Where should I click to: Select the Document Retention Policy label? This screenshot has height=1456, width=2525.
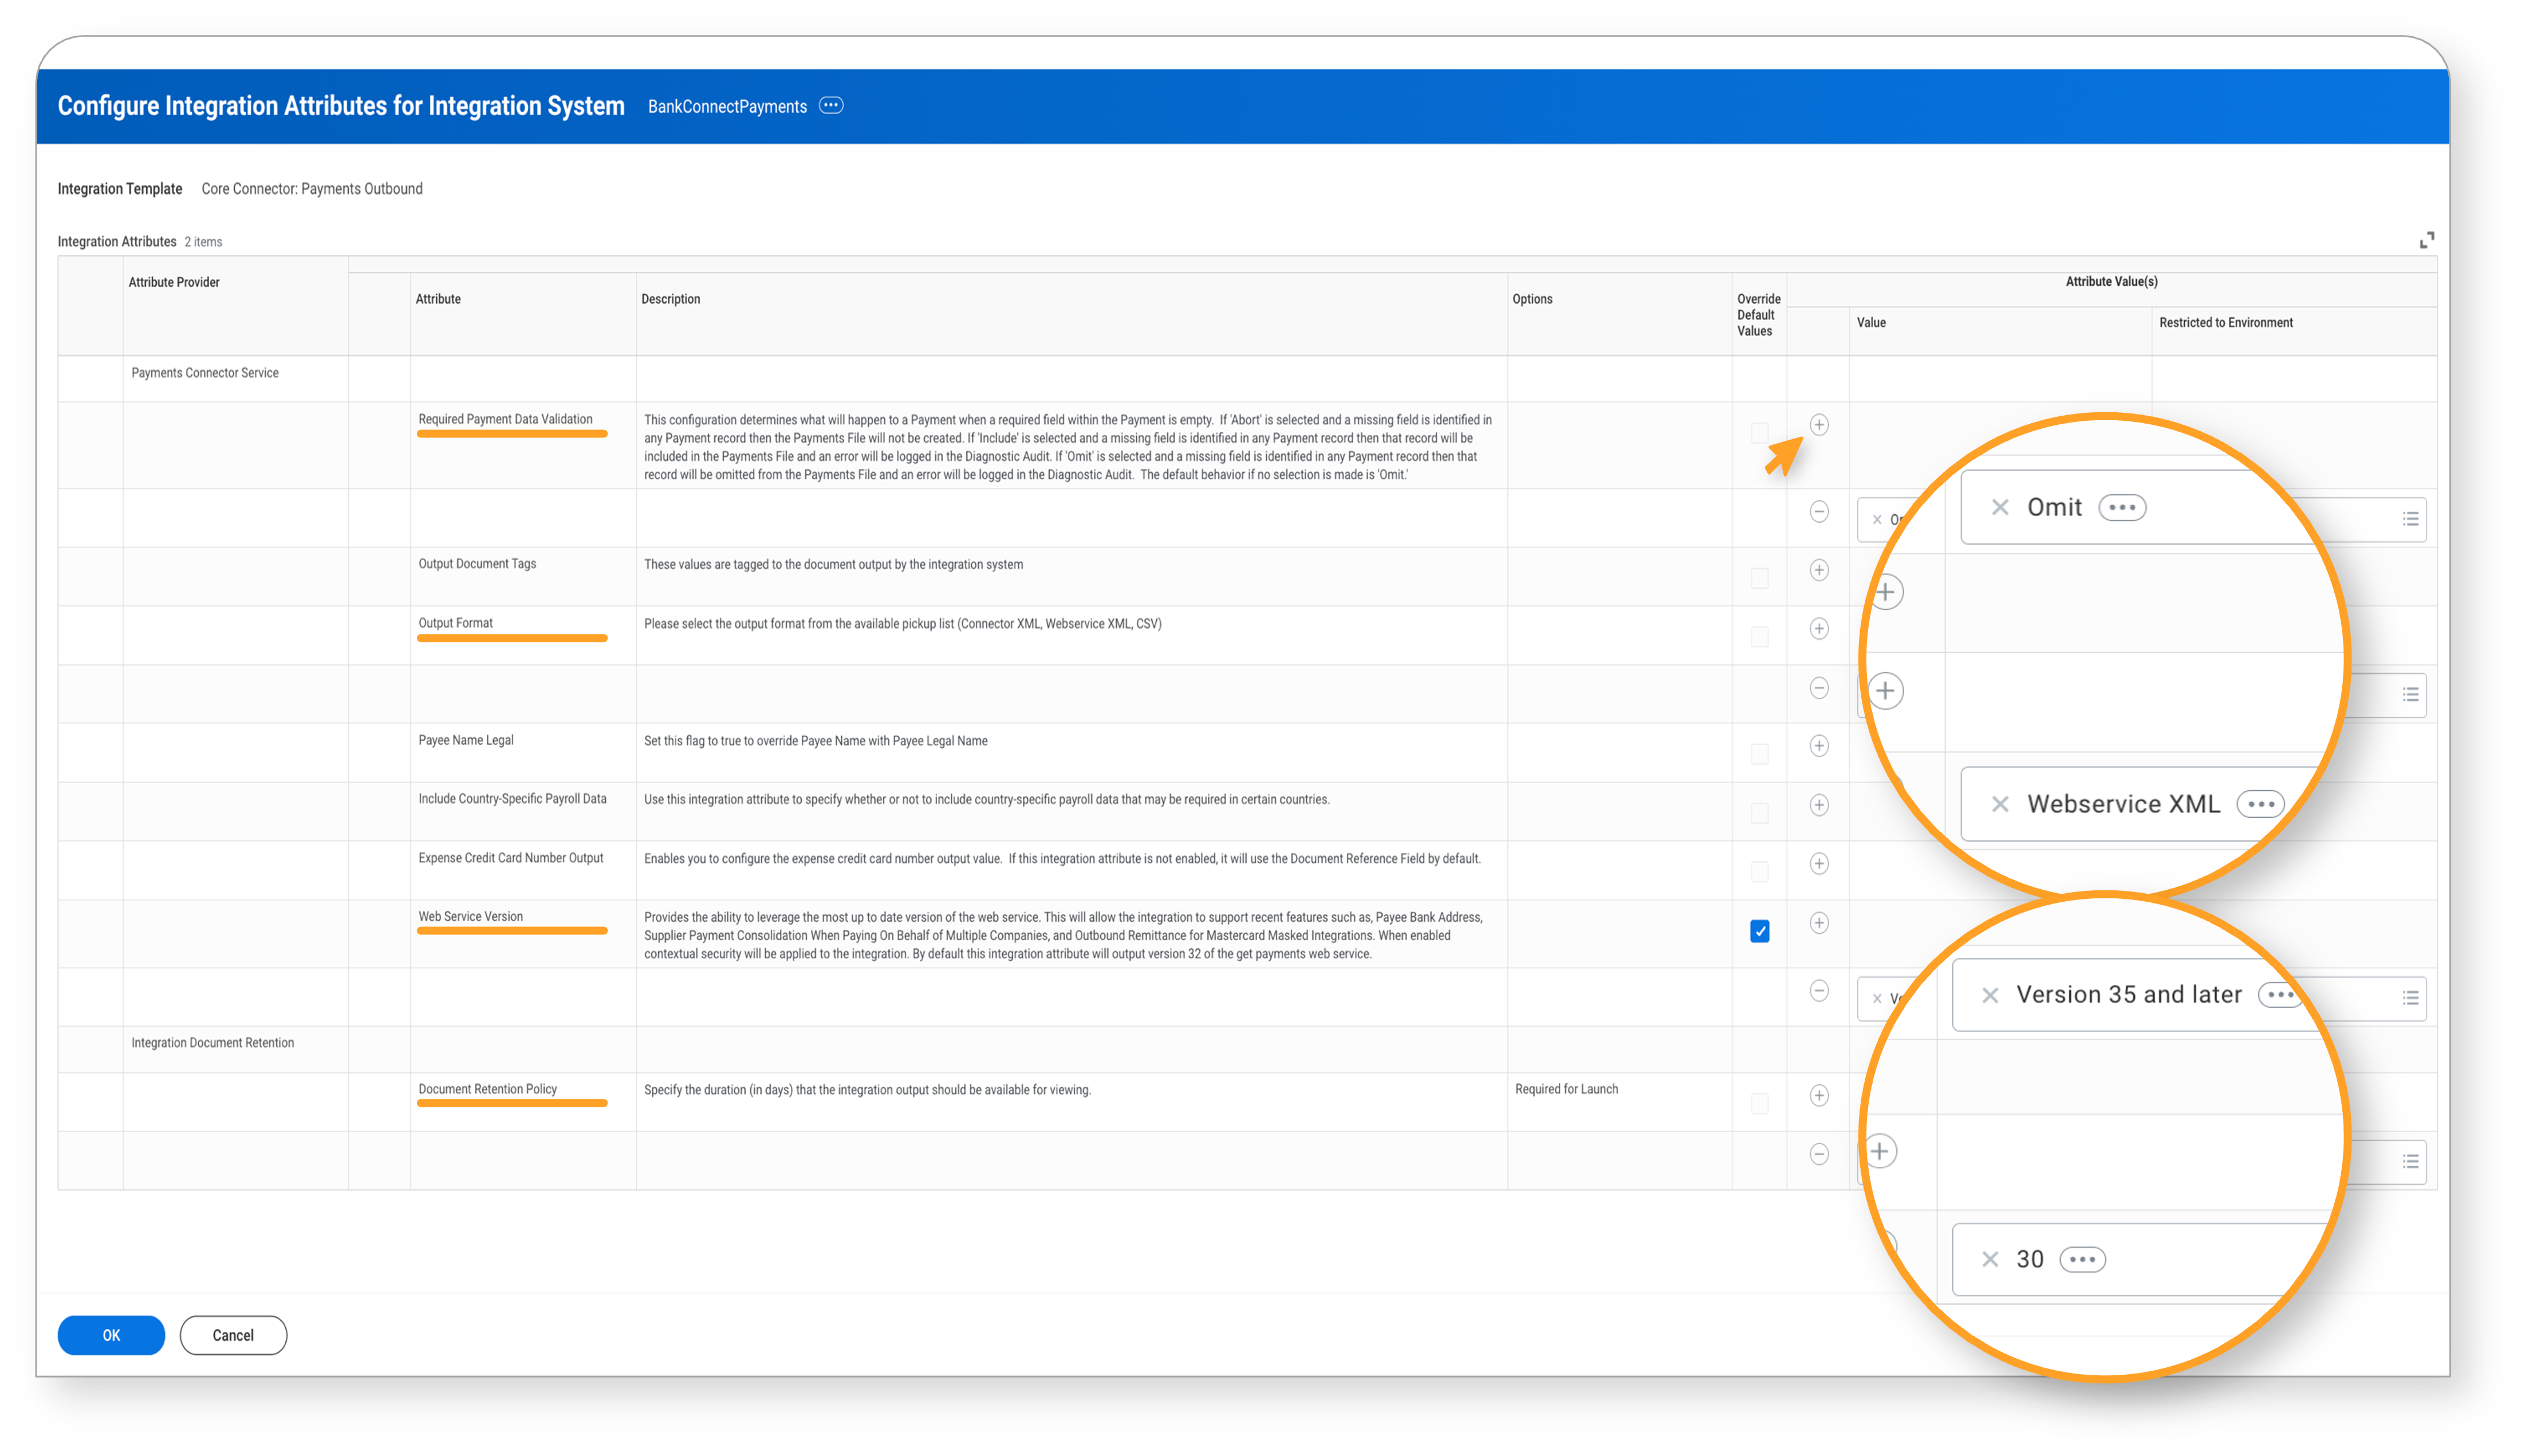tap(487, 1089)
